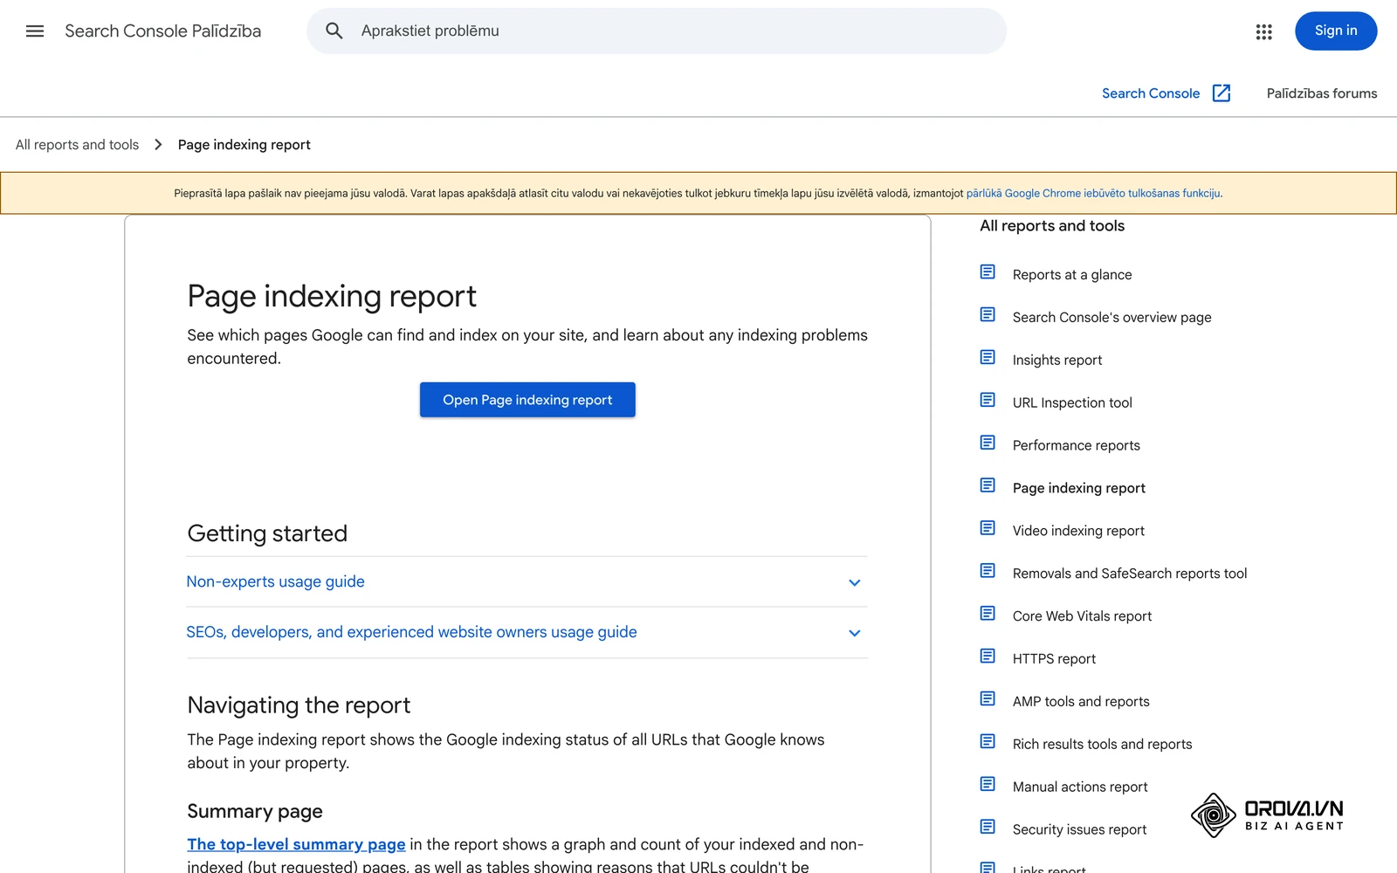The width and height of the screenshot is (1397, 873).
Task: Click the icon beside Performance reports
Action: 988,443
